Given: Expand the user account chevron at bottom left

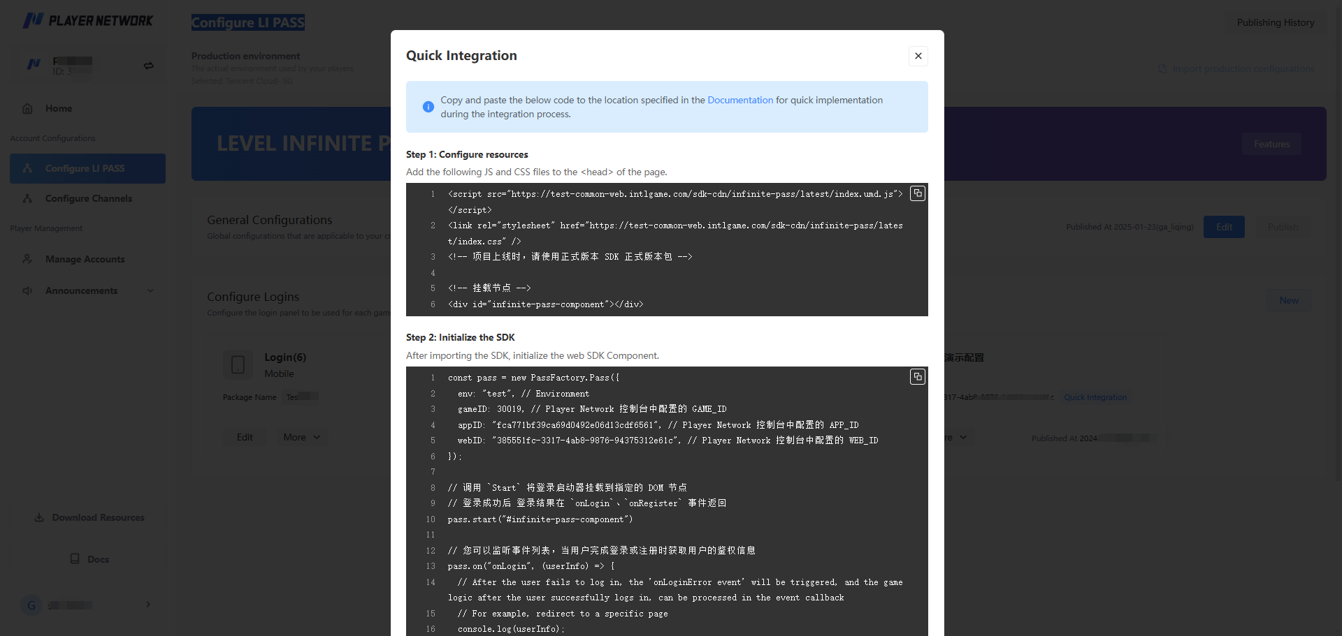Looking at the screenshot, I should 147,605.
